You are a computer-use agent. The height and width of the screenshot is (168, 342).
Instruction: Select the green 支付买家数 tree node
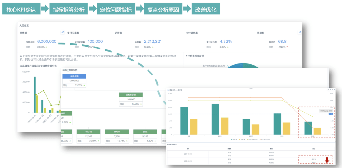click(x=131, y=95)
